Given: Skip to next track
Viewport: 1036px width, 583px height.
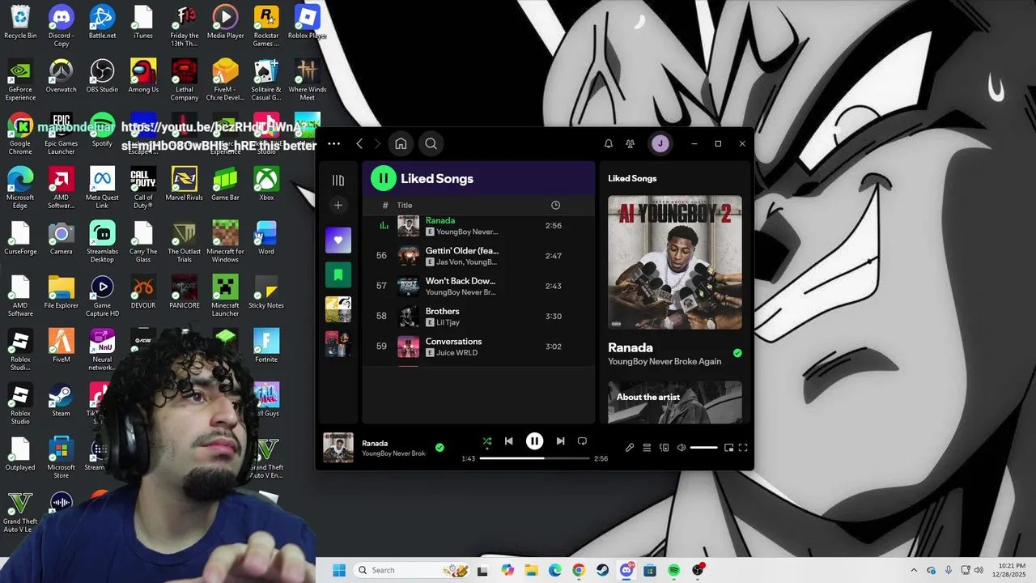Looking at the screenshot, I should click(x=560, y=441).
